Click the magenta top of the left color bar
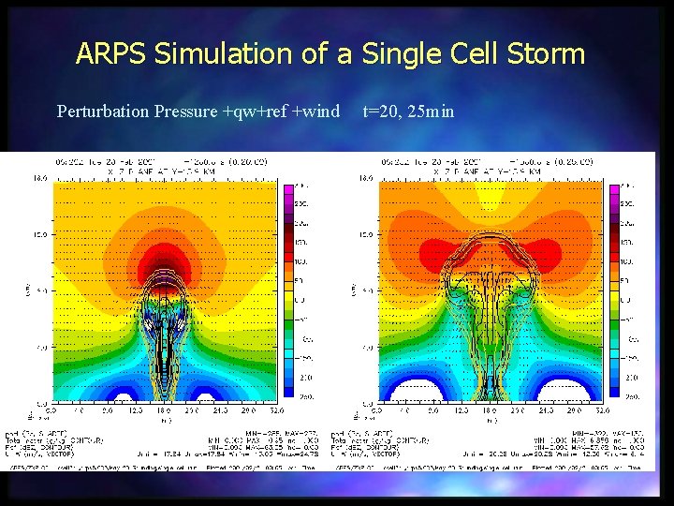Image resolution: width=674 pixels, height=506 pixels. (x=288, y=189)
